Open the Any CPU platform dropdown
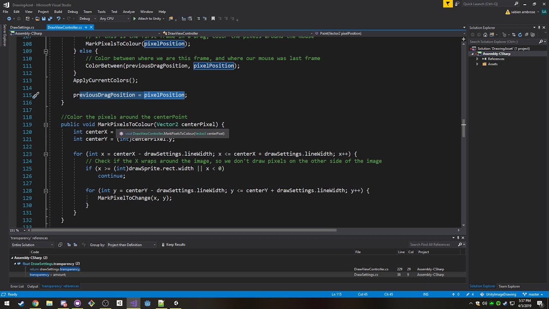Screen dimensions: 549x309 tap(115, 18)
